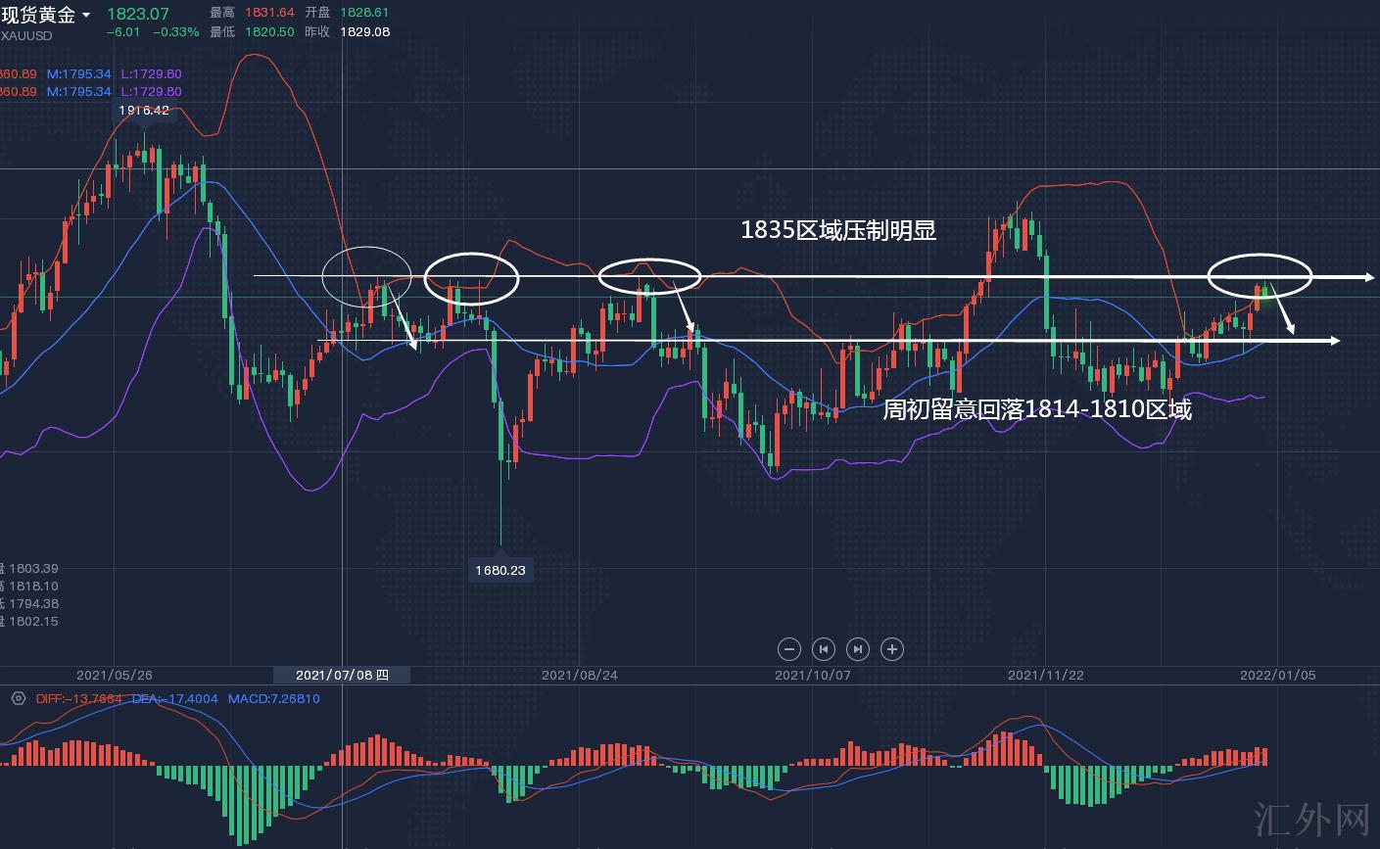Click the MACD:7.26810 indicator value
This screenshot has width=1380, height=849.
tap(273, 698)
